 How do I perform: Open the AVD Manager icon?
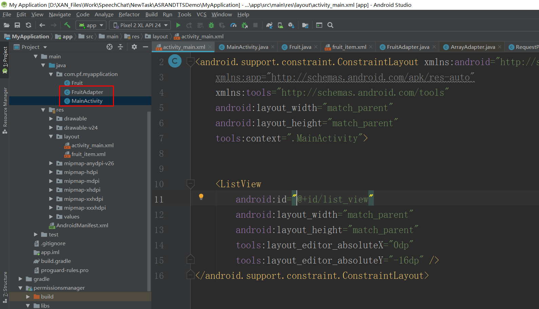coord(281,25)
